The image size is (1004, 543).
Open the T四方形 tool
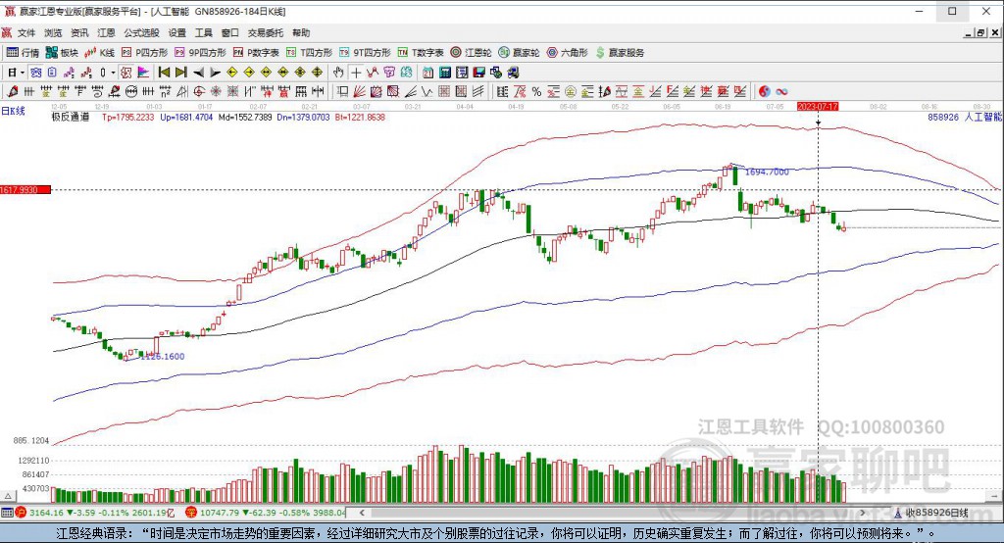(x=309, y=53)
